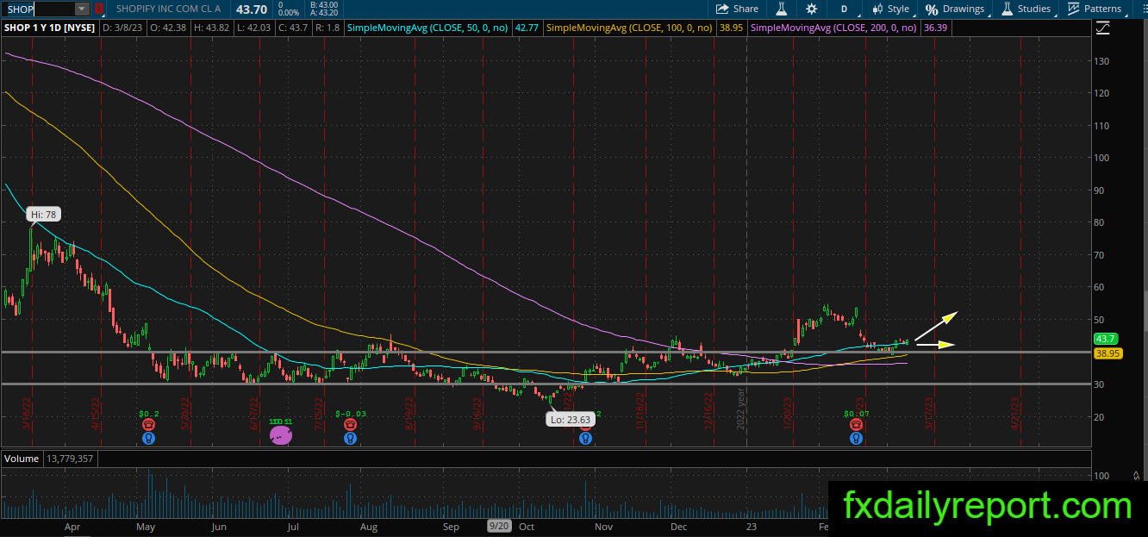1148x537 pixels.
Task: Open the Patterns menu
Action: [1095, 9]
